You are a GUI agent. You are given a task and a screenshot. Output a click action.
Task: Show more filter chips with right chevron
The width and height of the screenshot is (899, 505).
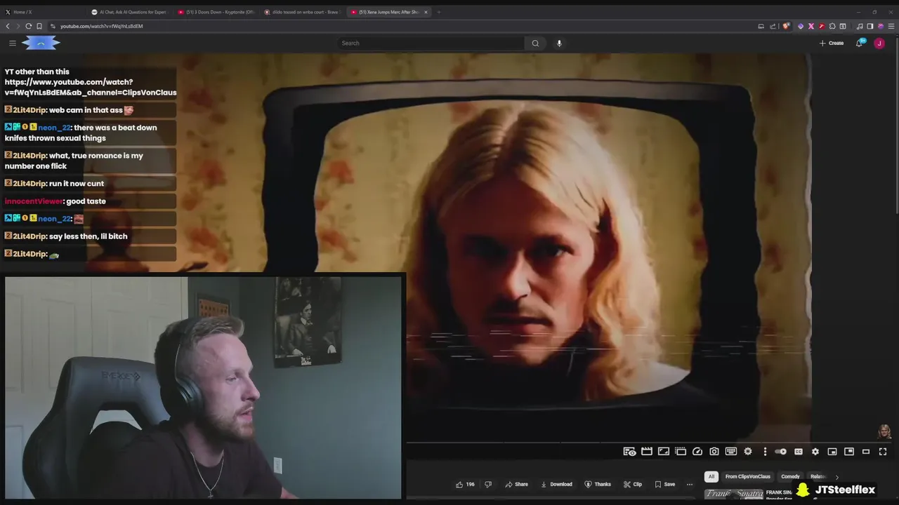click(x=836, y=477)
